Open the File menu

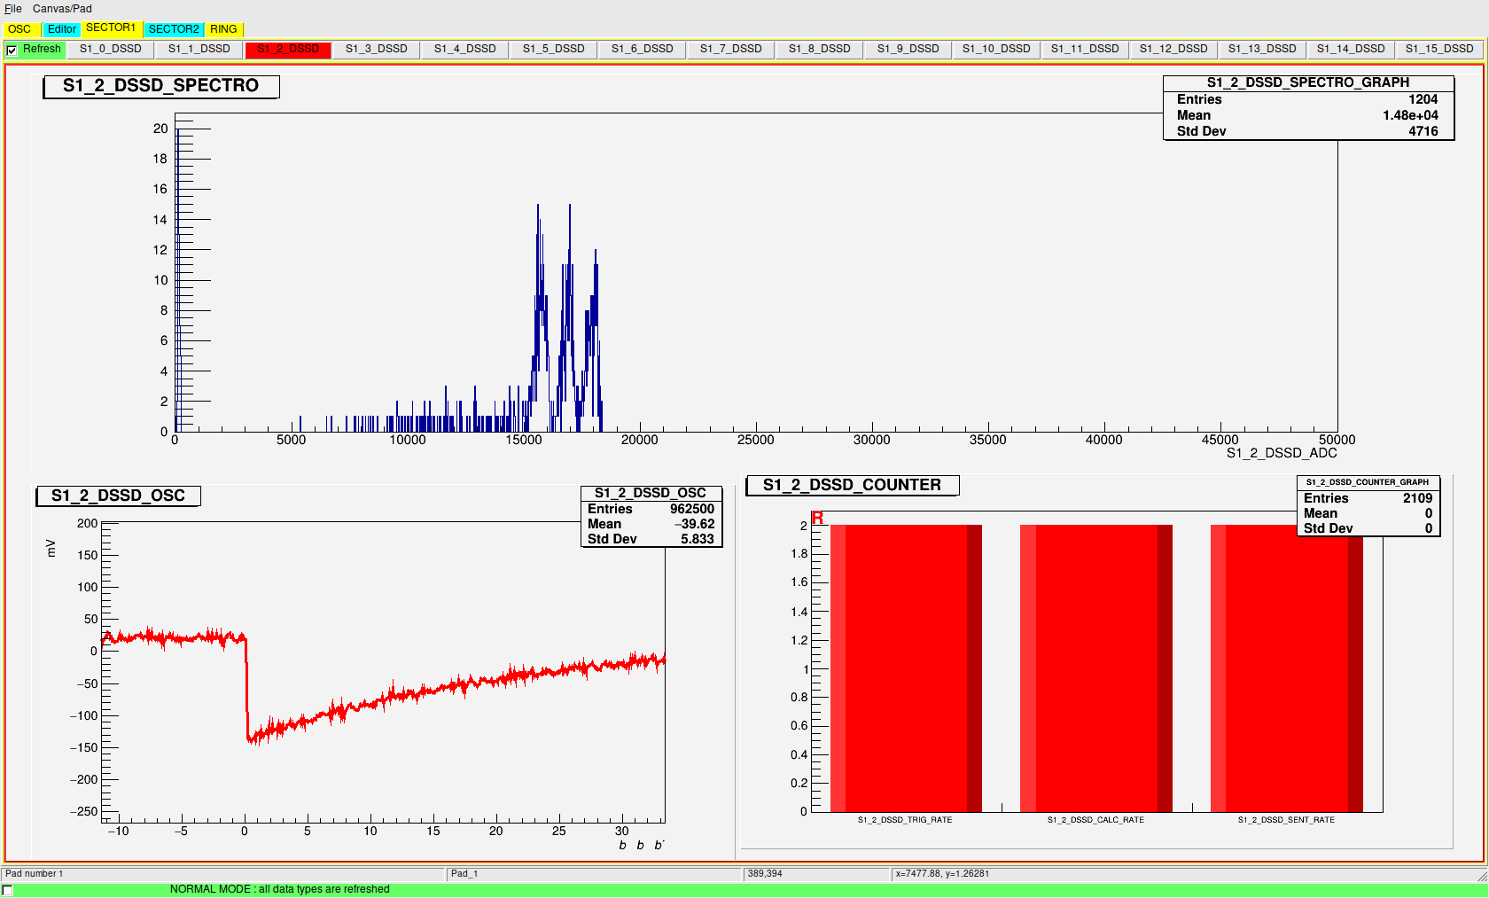click(12, 8)
